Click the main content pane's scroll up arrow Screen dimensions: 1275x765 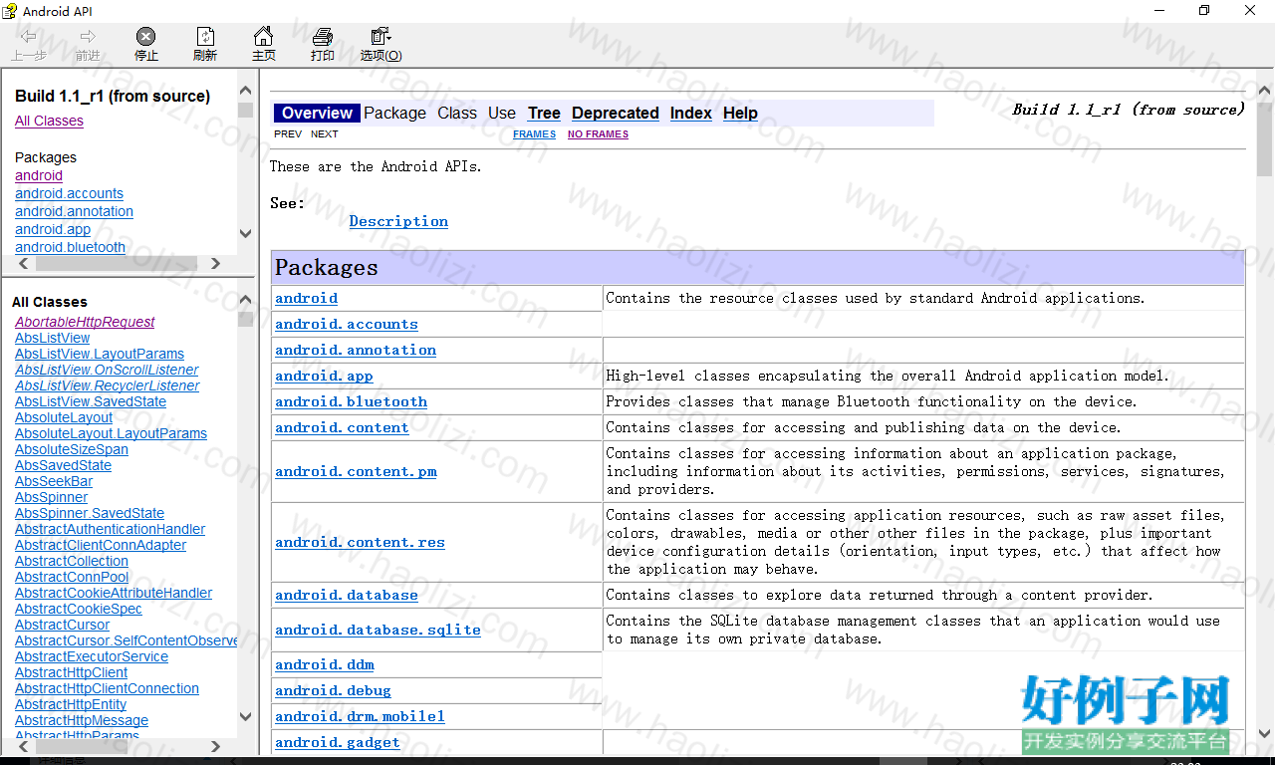pyautogui.click(x=1265, y=91)
